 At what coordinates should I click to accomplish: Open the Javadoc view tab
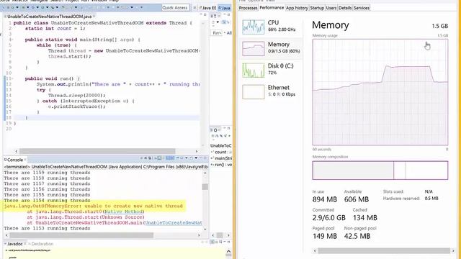[14, 244]
